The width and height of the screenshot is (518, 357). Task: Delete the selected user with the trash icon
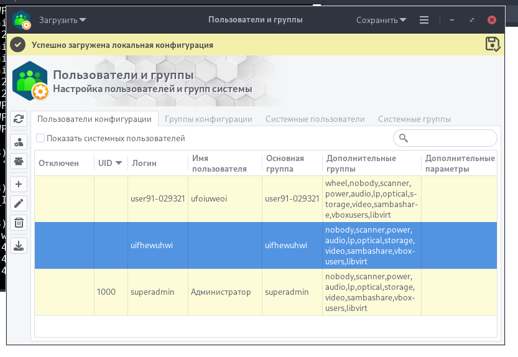click(x=19, y=223)
